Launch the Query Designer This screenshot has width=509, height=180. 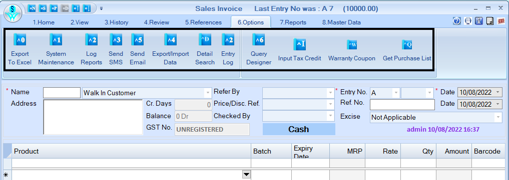259,40
